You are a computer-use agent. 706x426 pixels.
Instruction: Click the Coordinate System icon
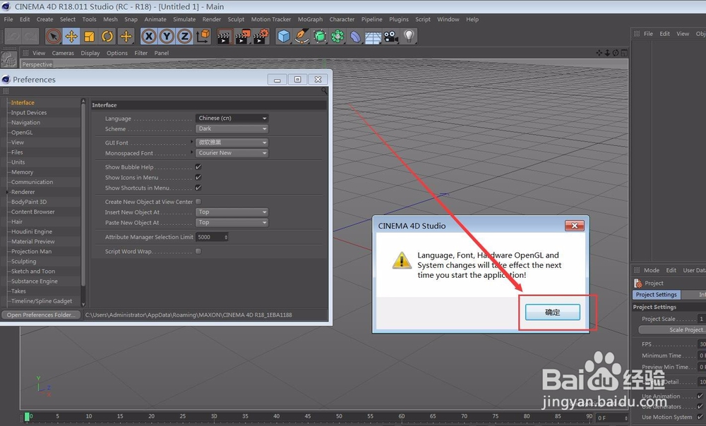[203, 37]
